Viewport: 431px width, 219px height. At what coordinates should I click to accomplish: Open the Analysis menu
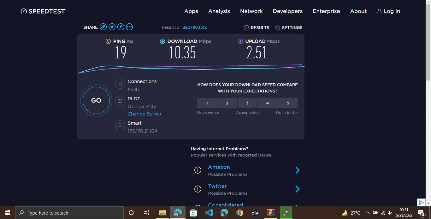pyautogui.click(x=219, y=11)
